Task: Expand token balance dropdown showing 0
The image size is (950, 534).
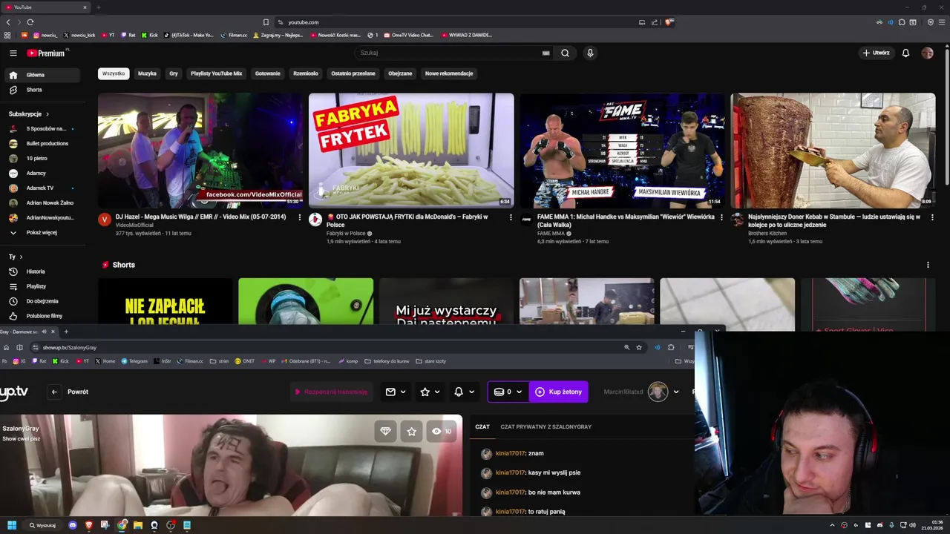Action: 508,392
